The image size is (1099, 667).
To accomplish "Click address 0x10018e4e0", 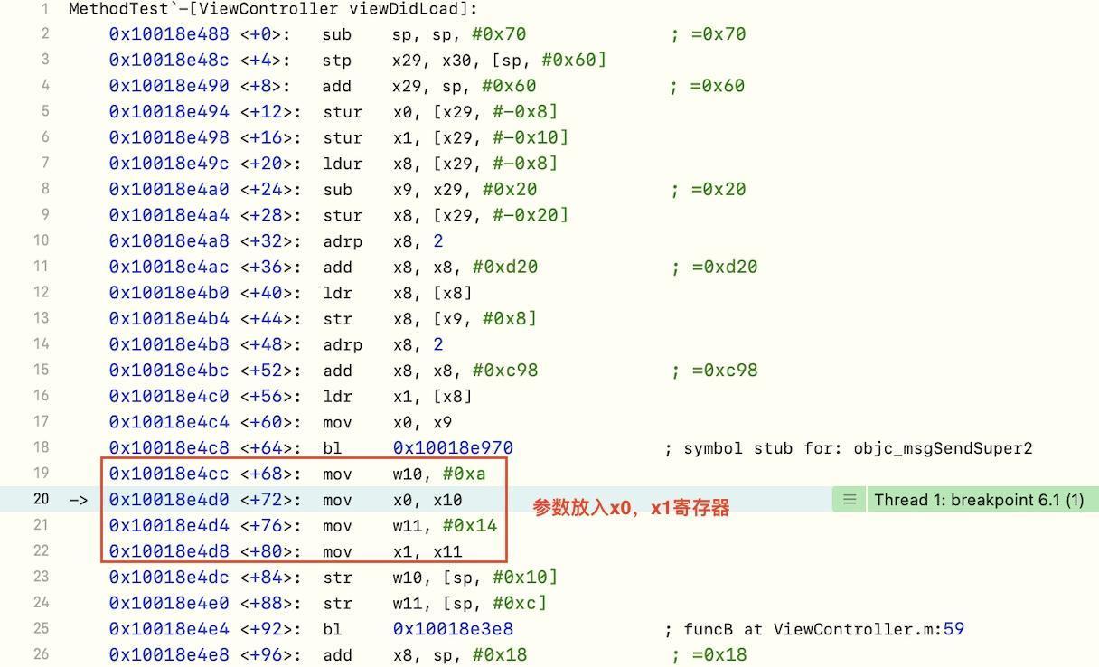I will coord(169,603).
